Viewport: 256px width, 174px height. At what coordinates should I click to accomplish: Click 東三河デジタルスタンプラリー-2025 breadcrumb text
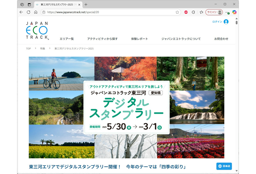[x=74, y=49]
